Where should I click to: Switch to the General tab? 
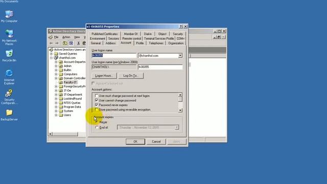tap(96, 43)
